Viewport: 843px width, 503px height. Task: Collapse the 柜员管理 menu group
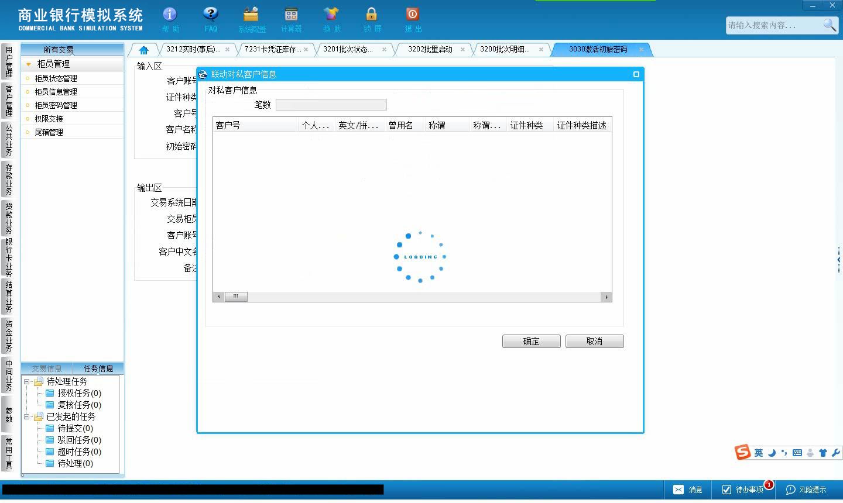point(28,64)
